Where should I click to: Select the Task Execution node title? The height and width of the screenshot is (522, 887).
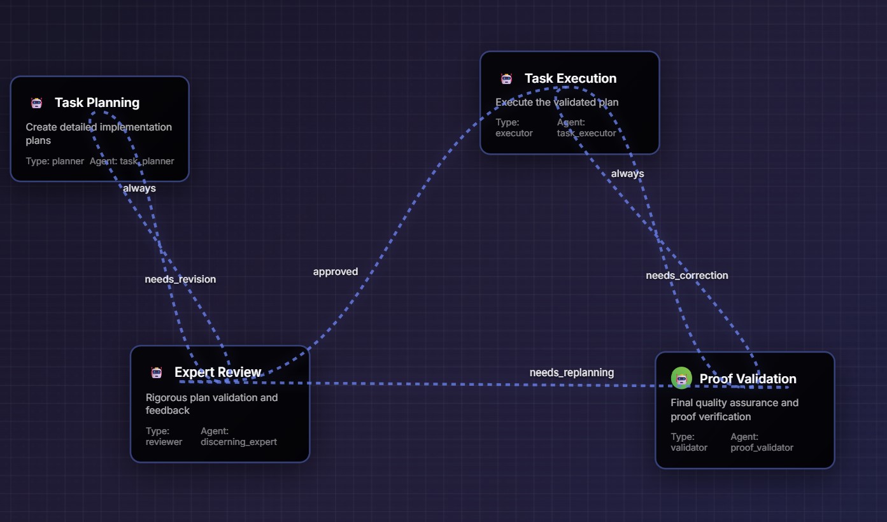[x=570, y=78]
